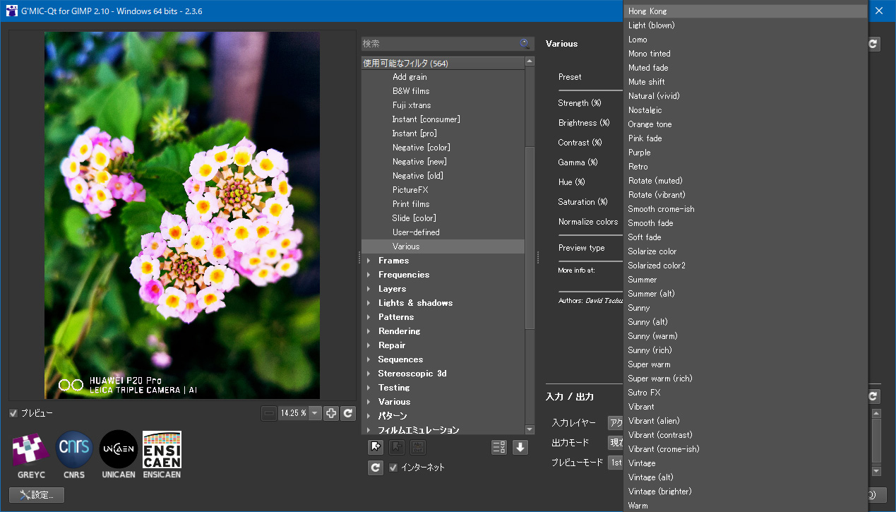Image resolution: width=896 pixels, height=512 pixels.
Task: Click expand/collapse all down-arrow icon
Action: click(520, 447)
